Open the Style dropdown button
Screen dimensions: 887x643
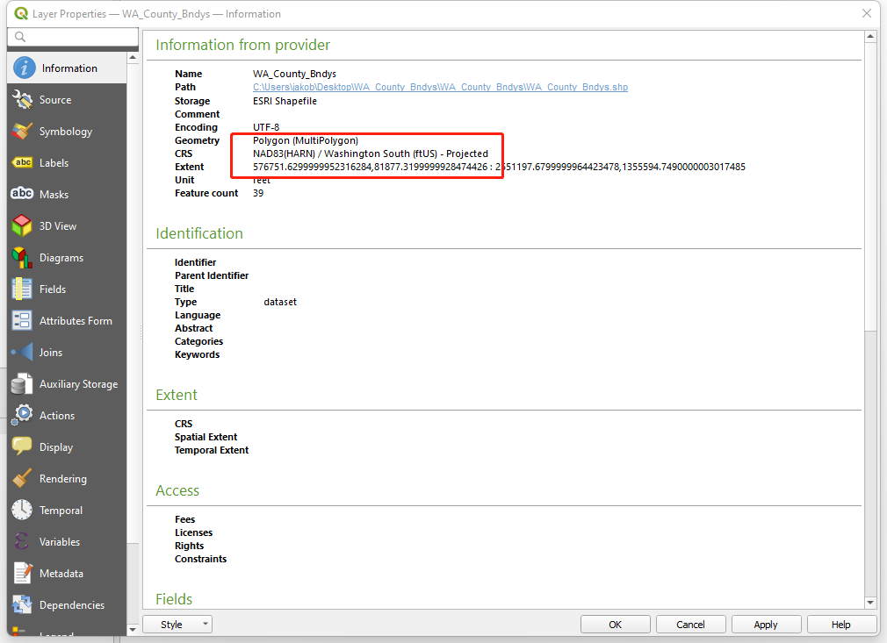(x=177, y=625)
